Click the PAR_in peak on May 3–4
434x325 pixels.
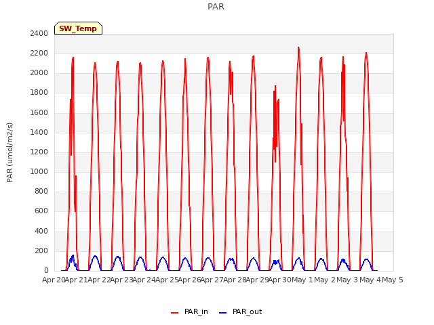coord(366,53)
